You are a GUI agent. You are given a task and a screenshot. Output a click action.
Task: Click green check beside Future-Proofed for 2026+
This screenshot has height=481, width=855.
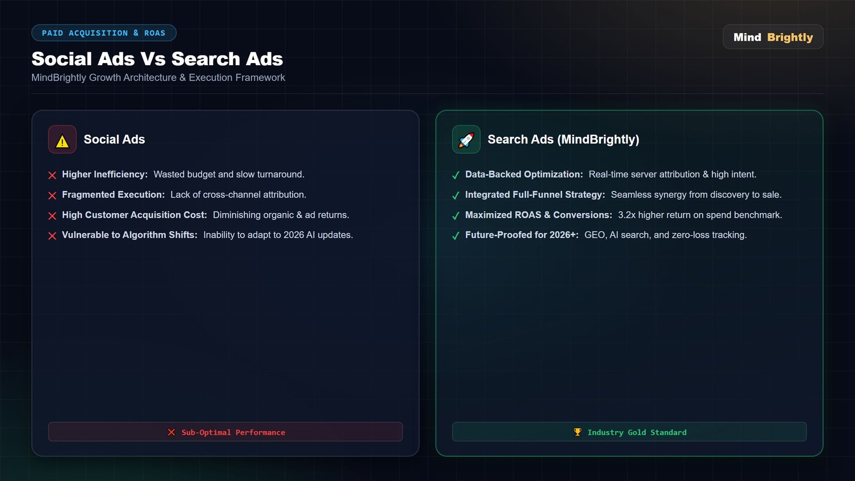tap(456, 236)
